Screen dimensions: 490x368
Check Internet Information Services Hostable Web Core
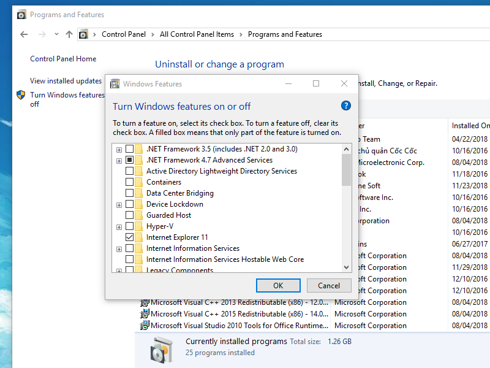point(129,259)
